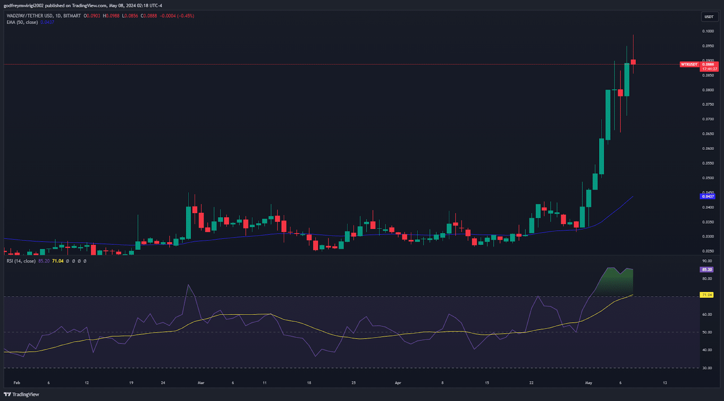Image resolution: width=724 pixels, height=401 pixels.
Task: Click the low price value 0.0856
Action: click(130, 16)
